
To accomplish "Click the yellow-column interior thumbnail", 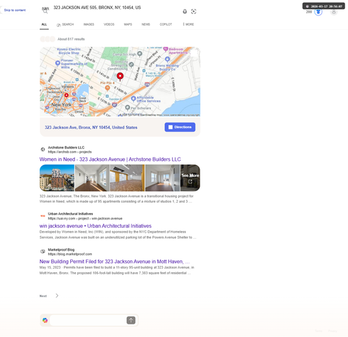I will coord(127,178).
